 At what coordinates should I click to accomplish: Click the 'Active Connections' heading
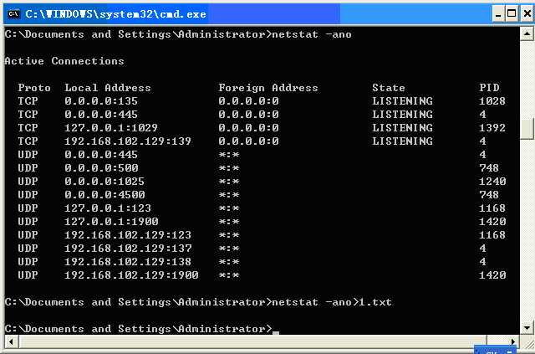(64, 61)
